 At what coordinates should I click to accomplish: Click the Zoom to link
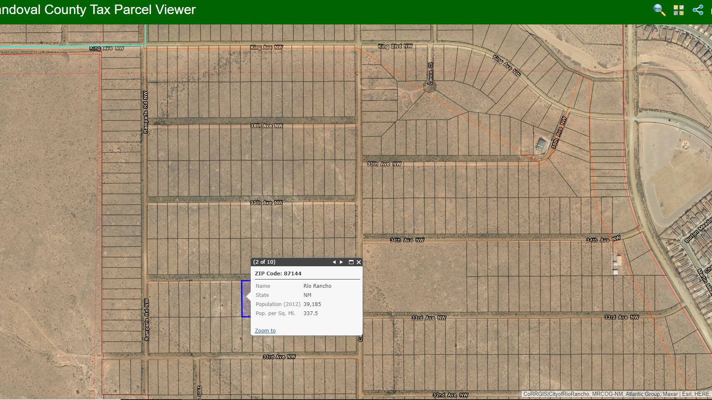click(265, 330)
